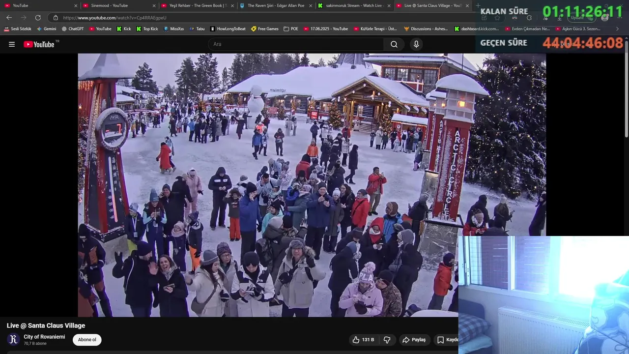This screenshot has width=629, height=354.
Task: Open the Tabu bookmark
Action: 196,29
